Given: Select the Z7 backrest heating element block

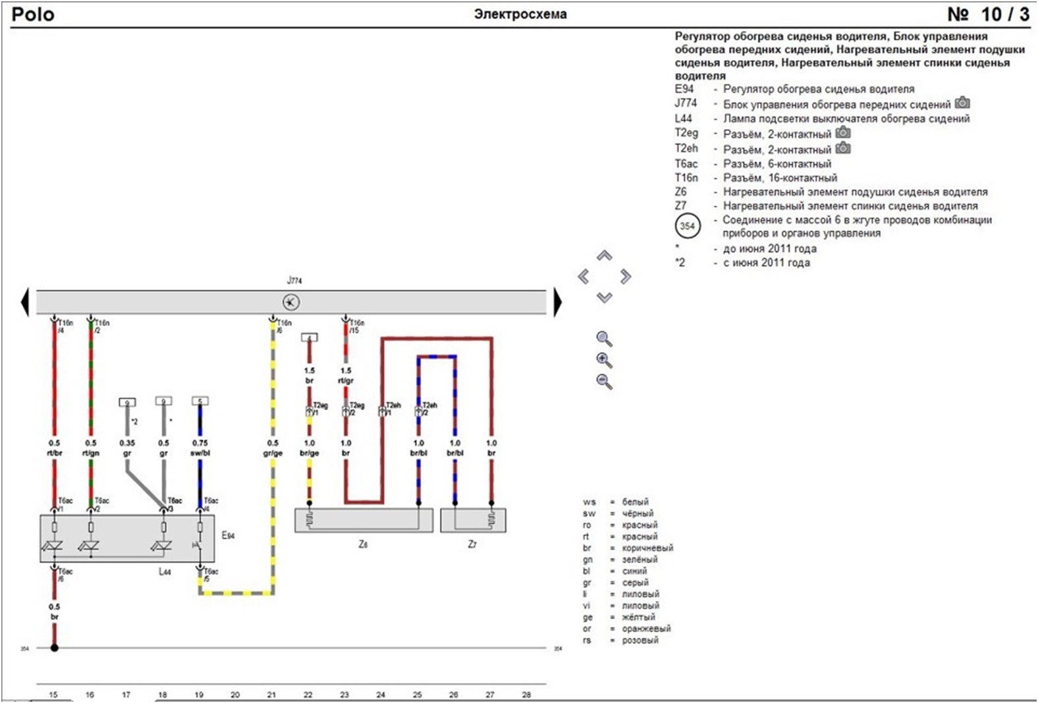Looking at the screenshot, I should click(473, 520).
